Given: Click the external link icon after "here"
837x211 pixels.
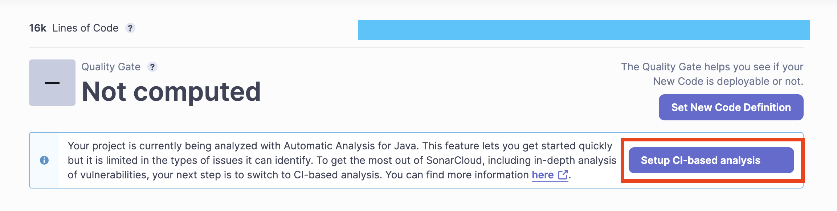Looking at the screenshot, I should tap(563, 175).
